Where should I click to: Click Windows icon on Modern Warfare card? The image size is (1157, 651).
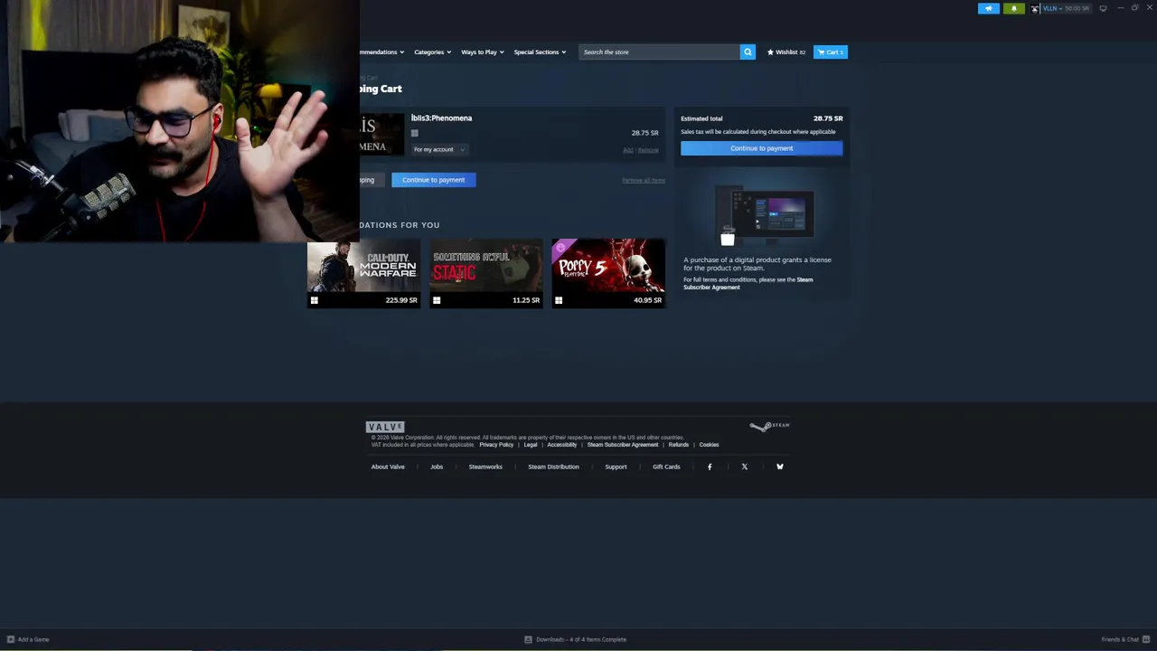315,300
